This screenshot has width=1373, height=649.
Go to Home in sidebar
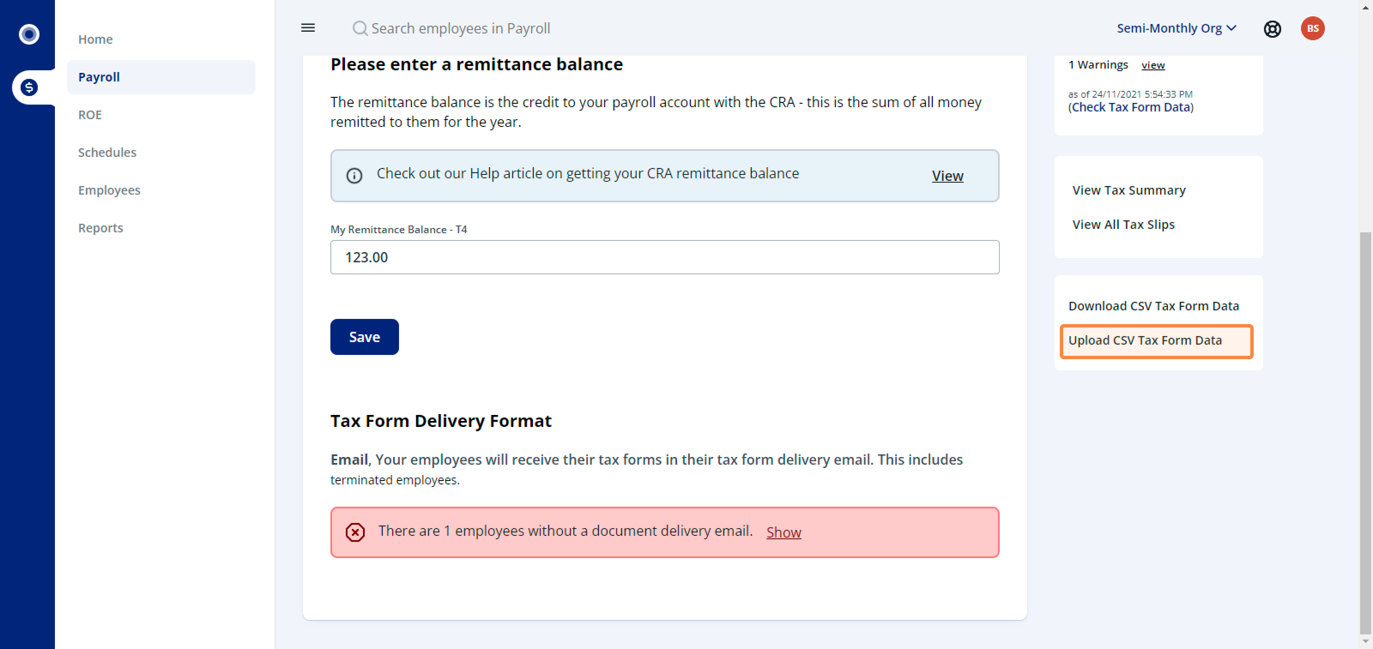[95, 39]
